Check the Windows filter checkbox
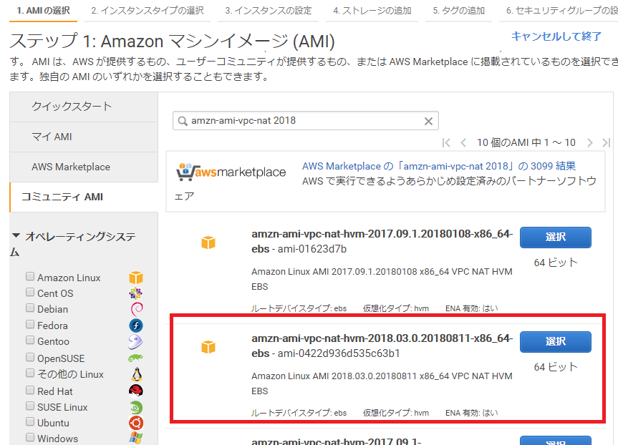 click(30, 438)
